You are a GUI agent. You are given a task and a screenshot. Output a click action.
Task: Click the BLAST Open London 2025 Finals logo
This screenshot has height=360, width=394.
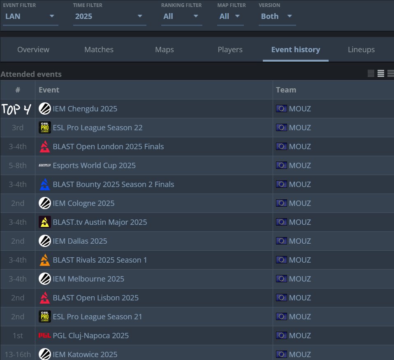tap(45, 147)
